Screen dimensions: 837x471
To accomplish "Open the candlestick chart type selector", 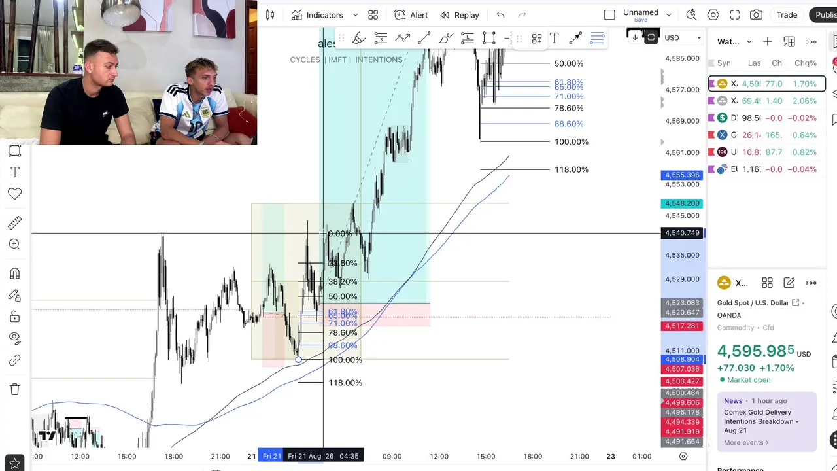I will coord(270,15).
